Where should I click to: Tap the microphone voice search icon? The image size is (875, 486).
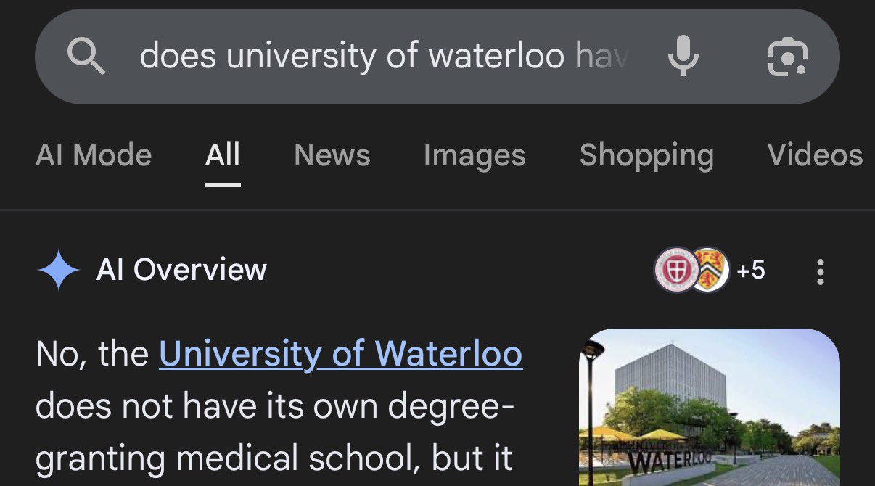(x=683, y=57)
